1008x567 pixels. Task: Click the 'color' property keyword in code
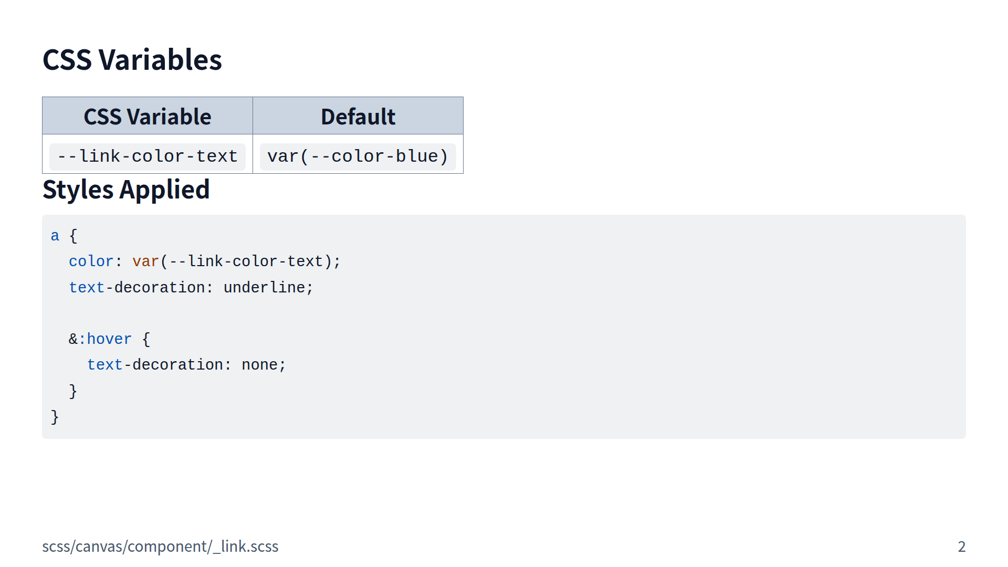tap(91, 261)
